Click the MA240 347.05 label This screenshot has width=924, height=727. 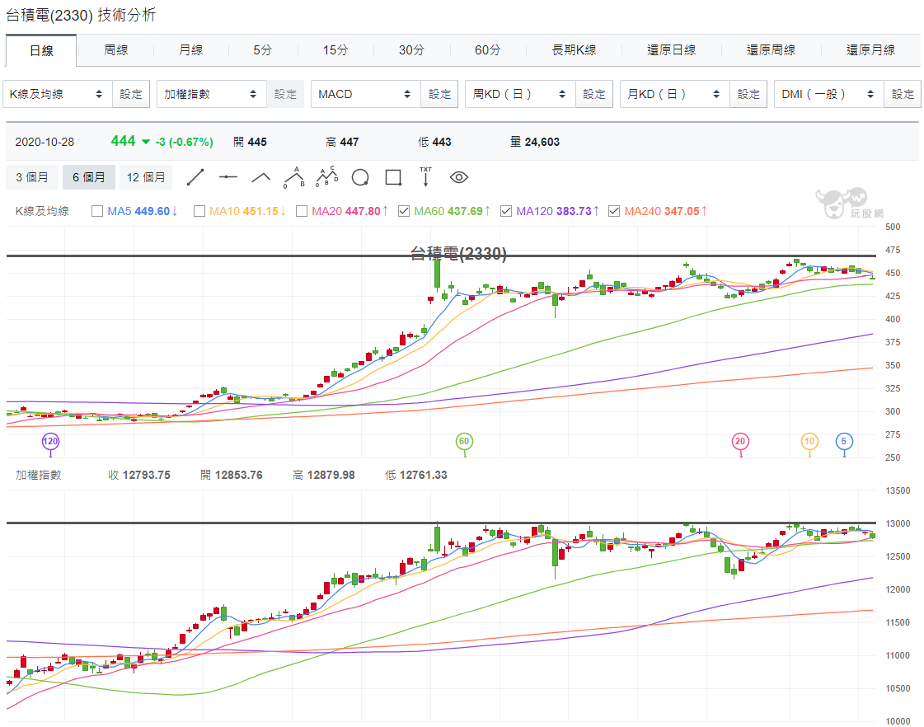666,211
